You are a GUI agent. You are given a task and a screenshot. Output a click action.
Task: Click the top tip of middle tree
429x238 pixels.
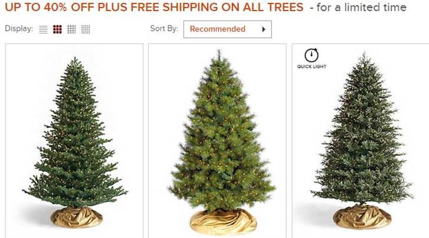click(219, 52)
